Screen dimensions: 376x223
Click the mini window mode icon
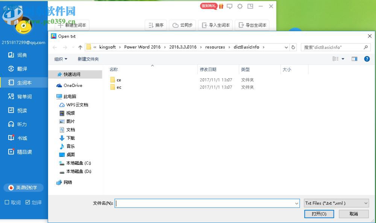[x=250, y=6]
